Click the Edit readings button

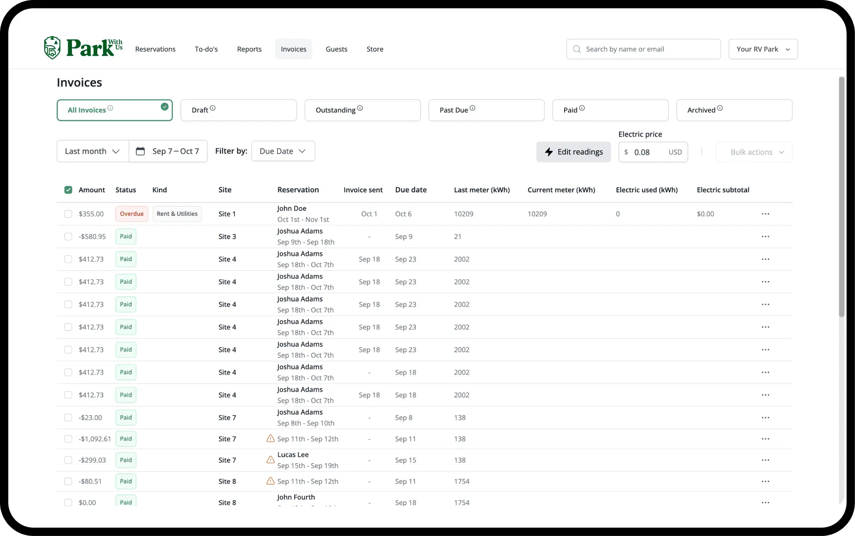(573, 152)
